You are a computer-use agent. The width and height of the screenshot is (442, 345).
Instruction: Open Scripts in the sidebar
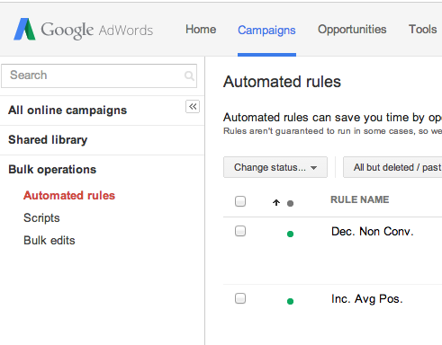[x=41, y=218]
